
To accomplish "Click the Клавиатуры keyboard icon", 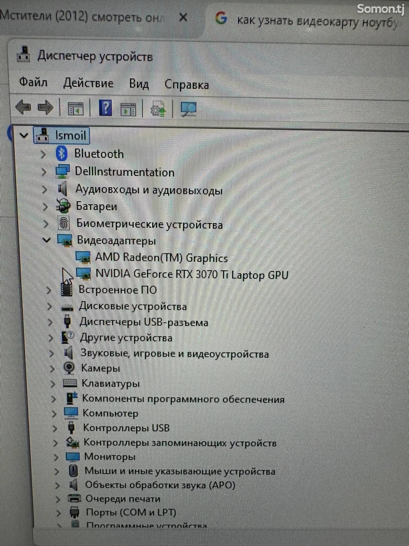I will click(70, 383).
